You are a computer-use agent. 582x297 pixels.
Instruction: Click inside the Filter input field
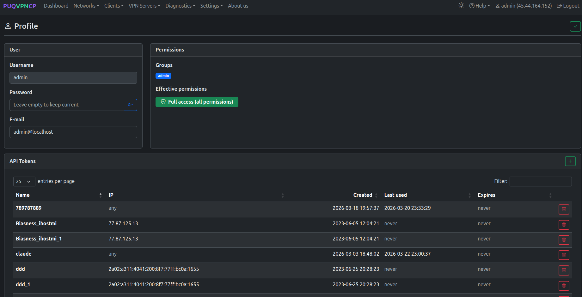[541, 181]
